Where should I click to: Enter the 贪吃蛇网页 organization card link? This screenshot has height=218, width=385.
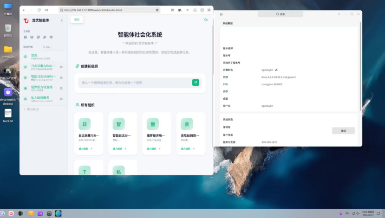[188, 148]
